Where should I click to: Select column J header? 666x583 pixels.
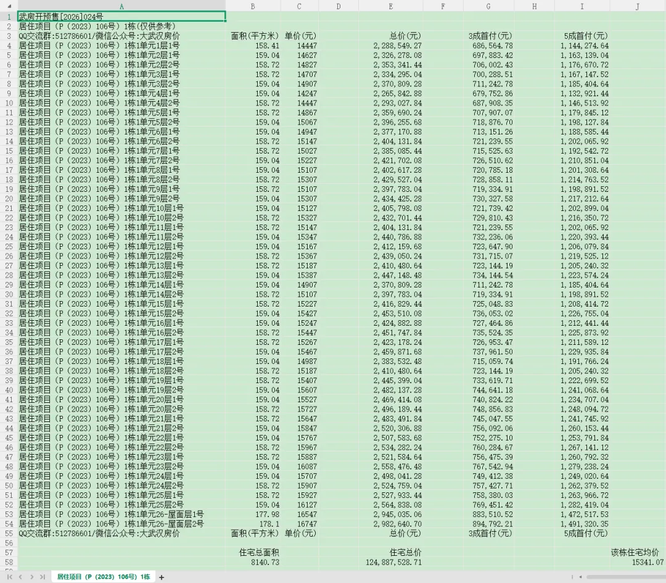tap(638, 6)
